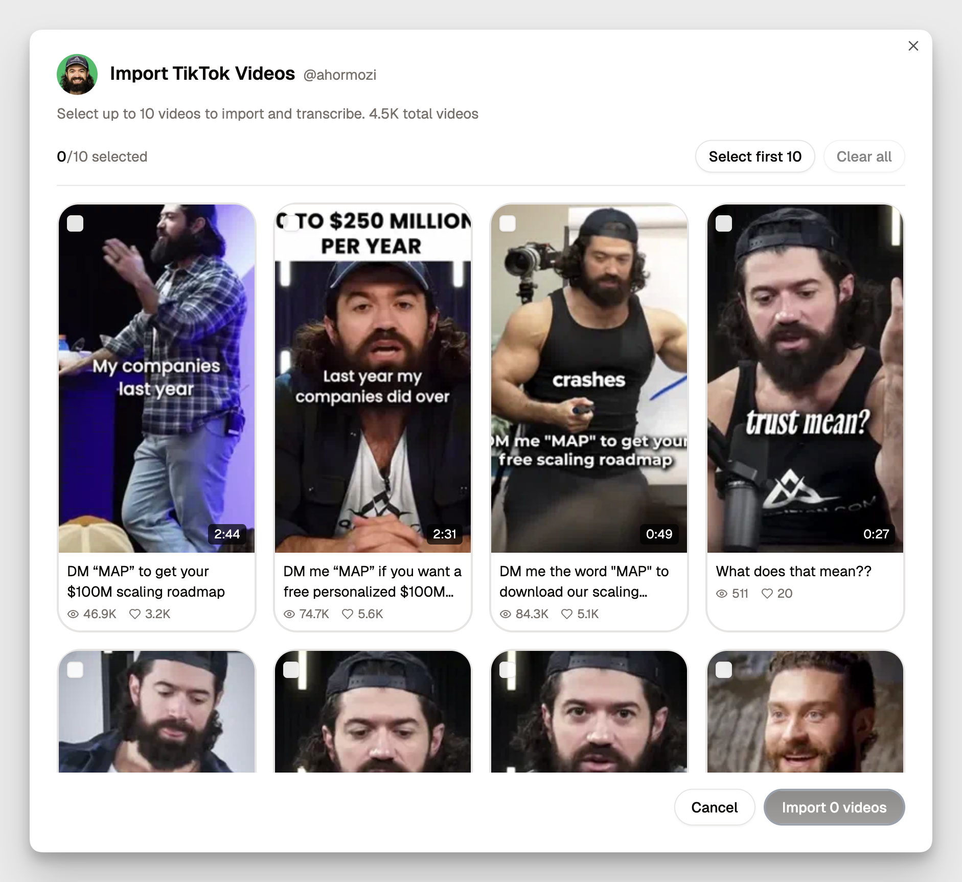Click the heart icon with 20 likes
This screenshot has width=962, height=882.
[x=767, y=594]
